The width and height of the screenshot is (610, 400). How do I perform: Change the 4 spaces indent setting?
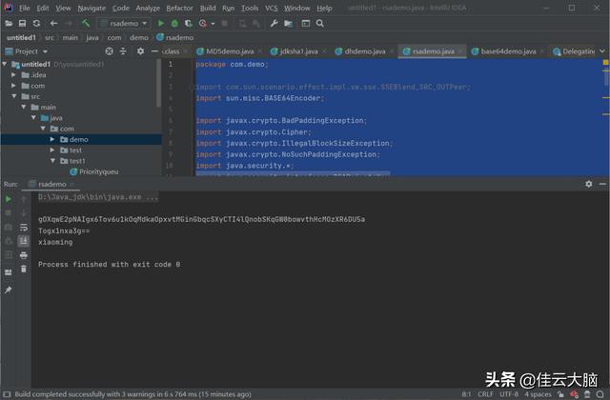(x=538, y=394)
